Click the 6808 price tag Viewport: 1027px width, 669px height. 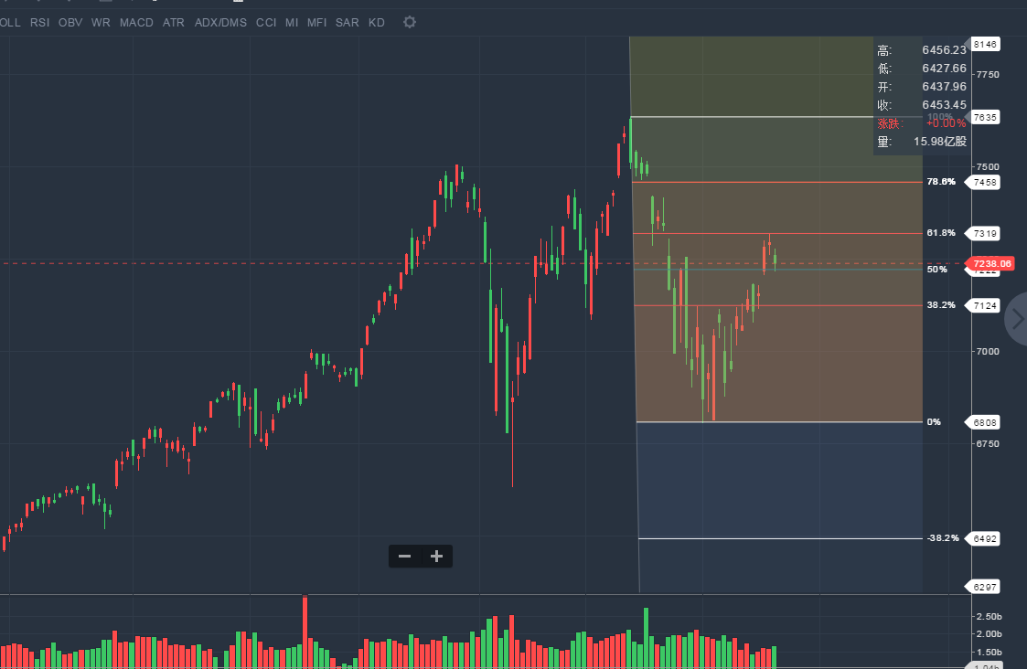coord(984,423)
